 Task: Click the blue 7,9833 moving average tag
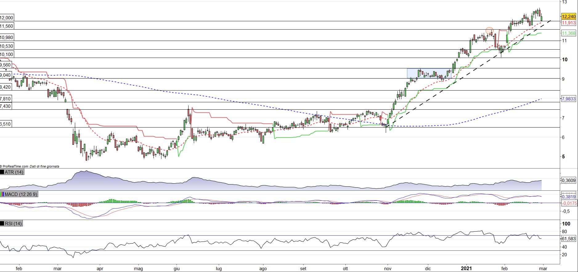[x=568, y=99]
